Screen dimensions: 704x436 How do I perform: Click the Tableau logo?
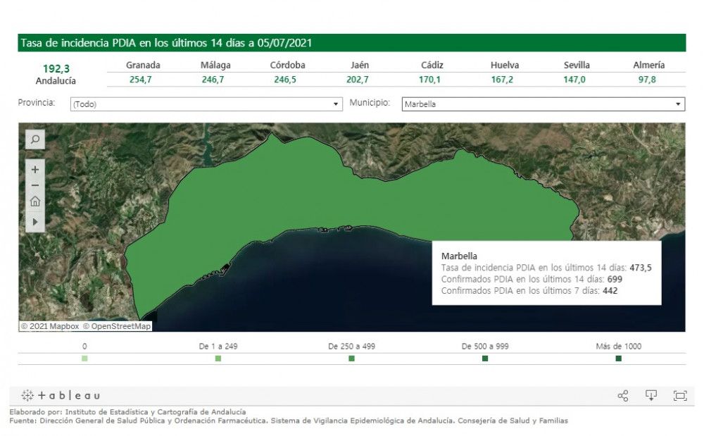tap(60, 396)
